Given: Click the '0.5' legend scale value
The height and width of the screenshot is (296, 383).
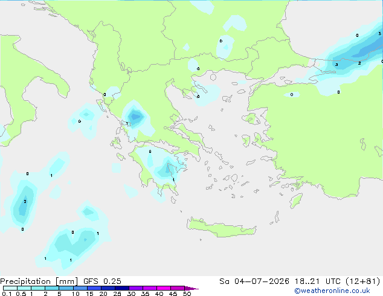Looking at the screenshot, I should 21,294.
